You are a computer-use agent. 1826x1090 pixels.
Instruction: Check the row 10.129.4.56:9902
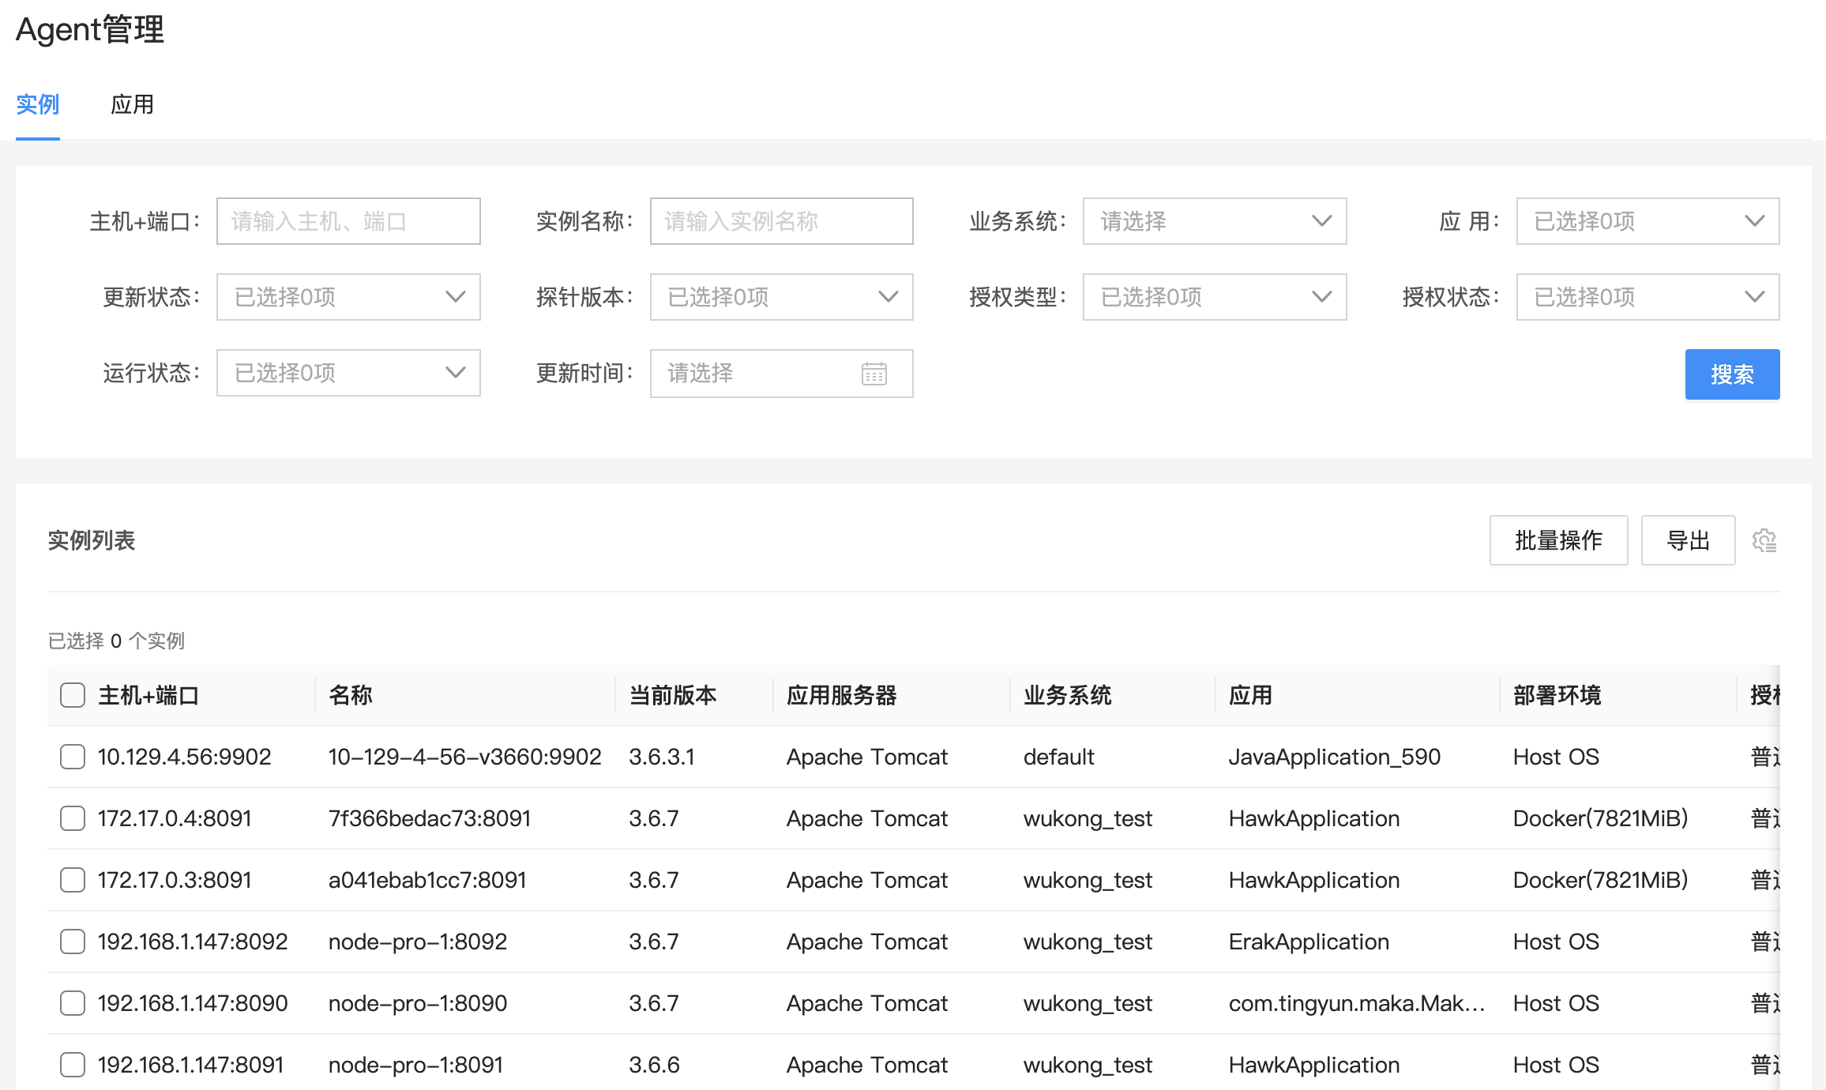(73, 757)
